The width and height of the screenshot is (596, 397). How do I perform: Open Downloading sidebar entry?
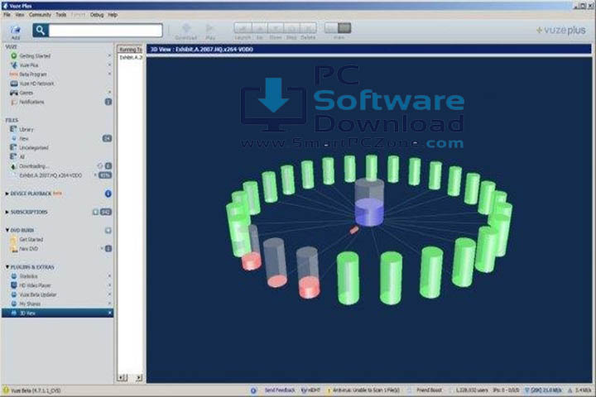[x=34, y=166]
